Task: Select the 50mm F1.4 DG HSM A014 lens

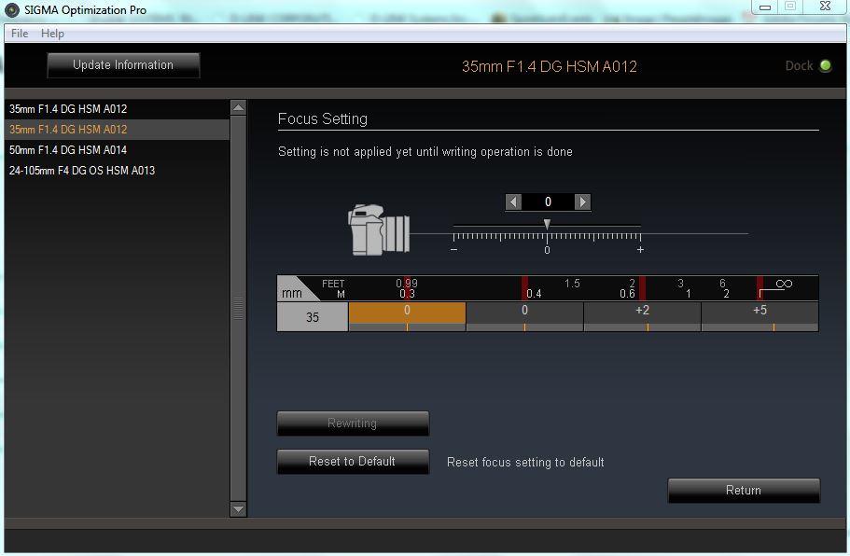Action: tap(117, 150)
